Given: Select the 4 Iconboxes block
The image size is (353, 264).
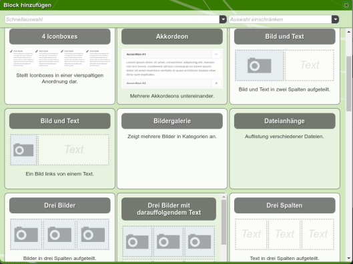Looking at the screenshot, I should tap(60, 37).
